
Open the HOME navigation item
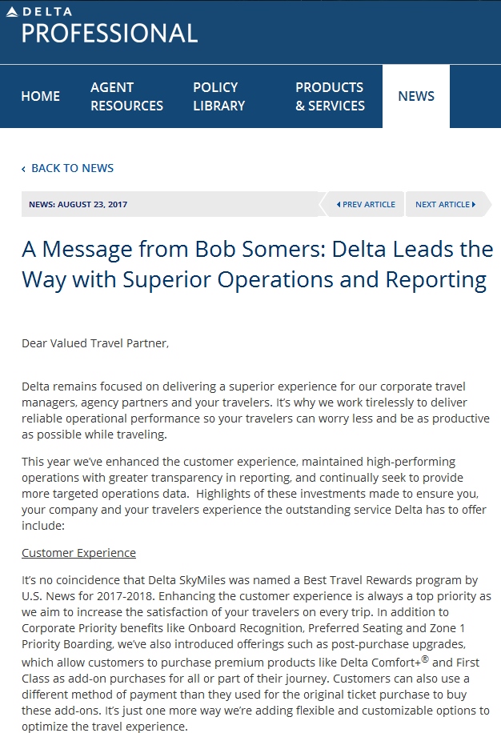coord(42,96)
